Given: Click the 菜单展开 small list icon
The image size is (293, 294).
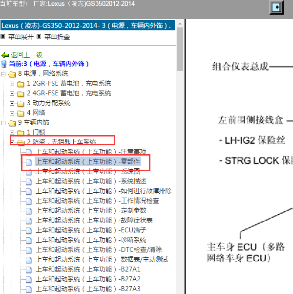Looking at the screenshot, I should [2, 36].
